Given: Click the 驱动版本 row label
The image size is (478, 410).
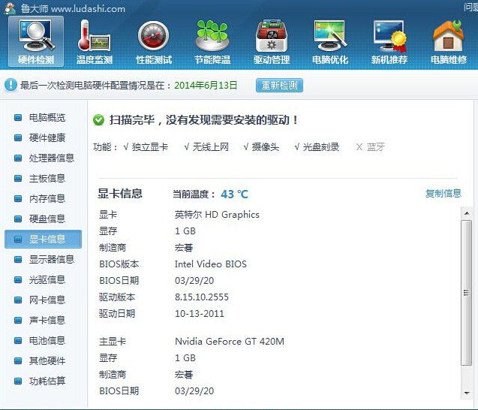Looking at the screenshot, I should (x=117, y=297).
